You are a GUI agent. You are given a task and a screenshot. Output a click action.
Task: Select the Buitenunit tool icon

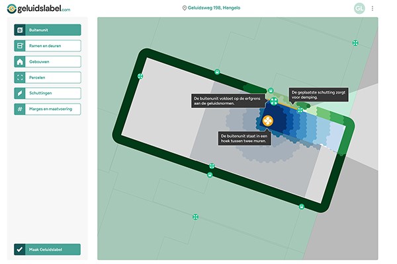(20, 30)
